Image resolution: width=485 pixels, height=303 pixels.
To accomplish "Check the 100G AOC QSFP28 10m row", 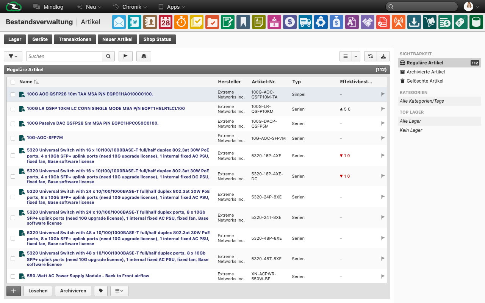I will pyautogui.click(x=13, y=94).
